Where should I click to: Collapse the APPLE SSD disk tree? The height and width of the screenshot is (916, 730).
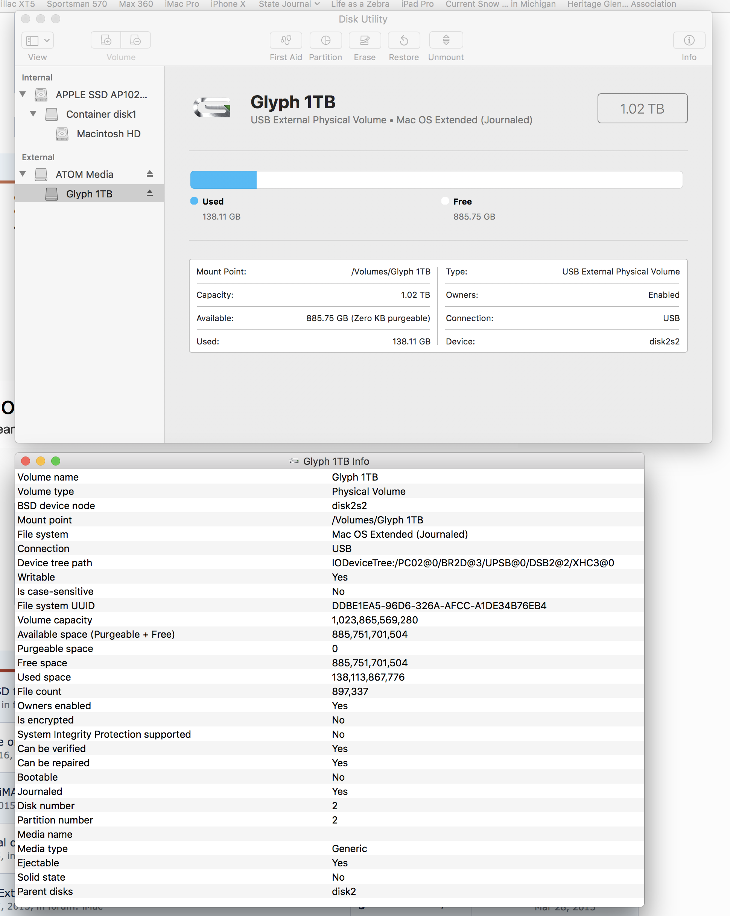[23, 94]
